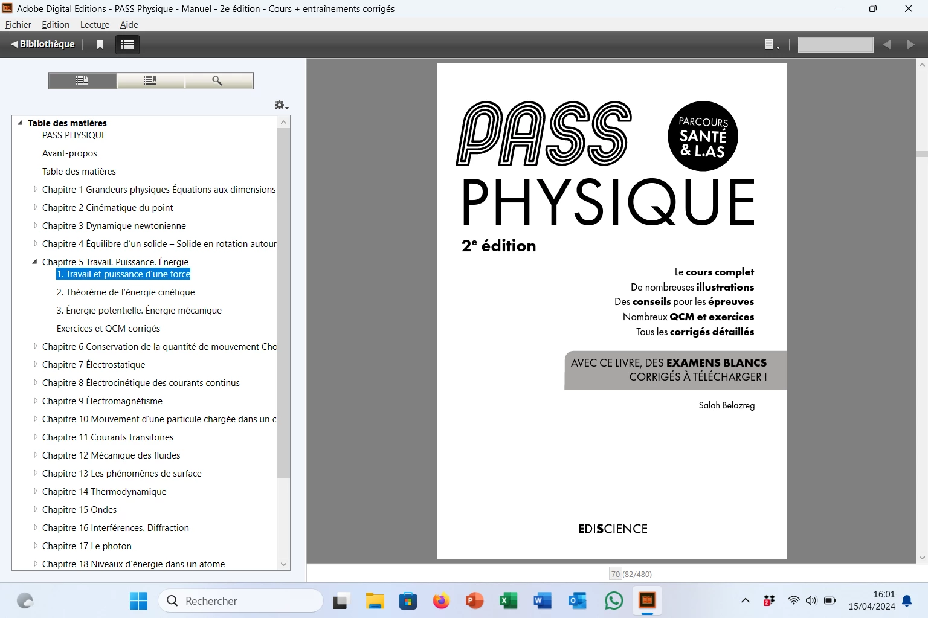
Task: Open the panel options gear menu
Action: (281, 105)
